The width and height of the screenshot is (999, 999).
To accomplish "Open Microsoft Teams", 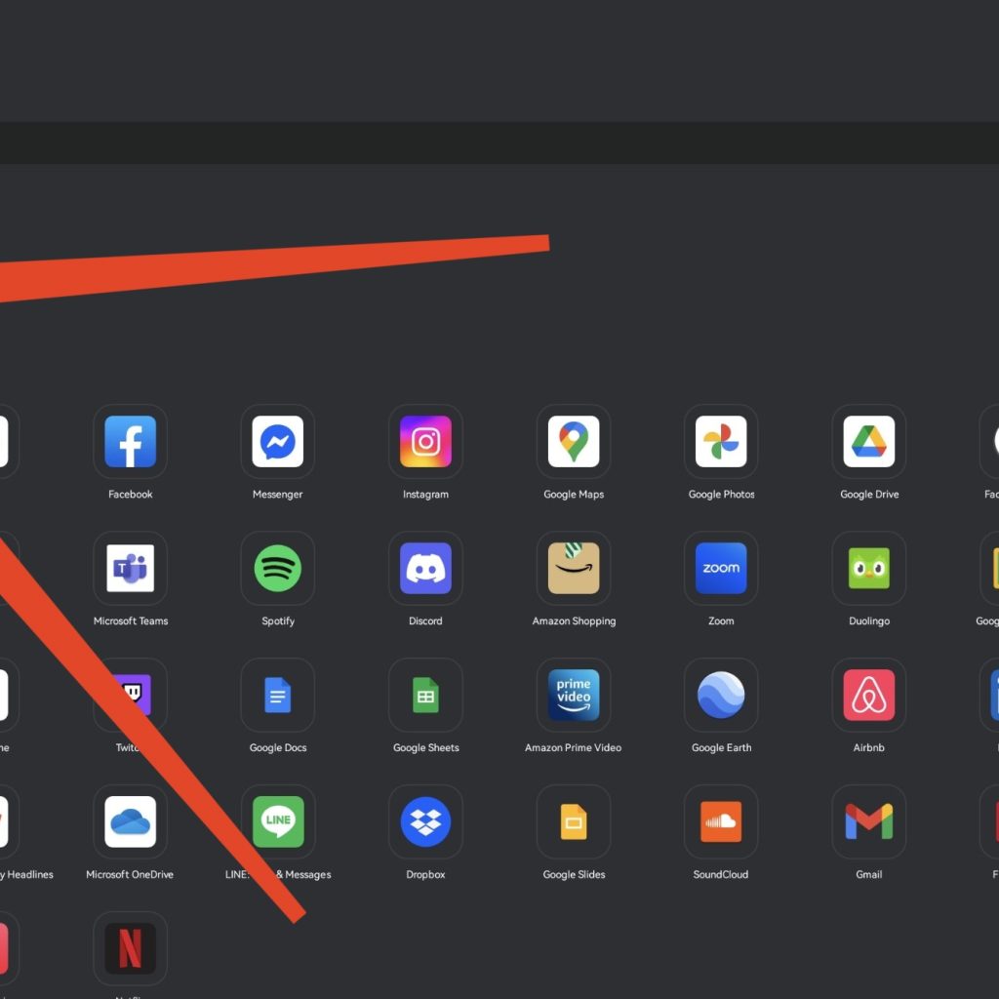I will (130, 569).
